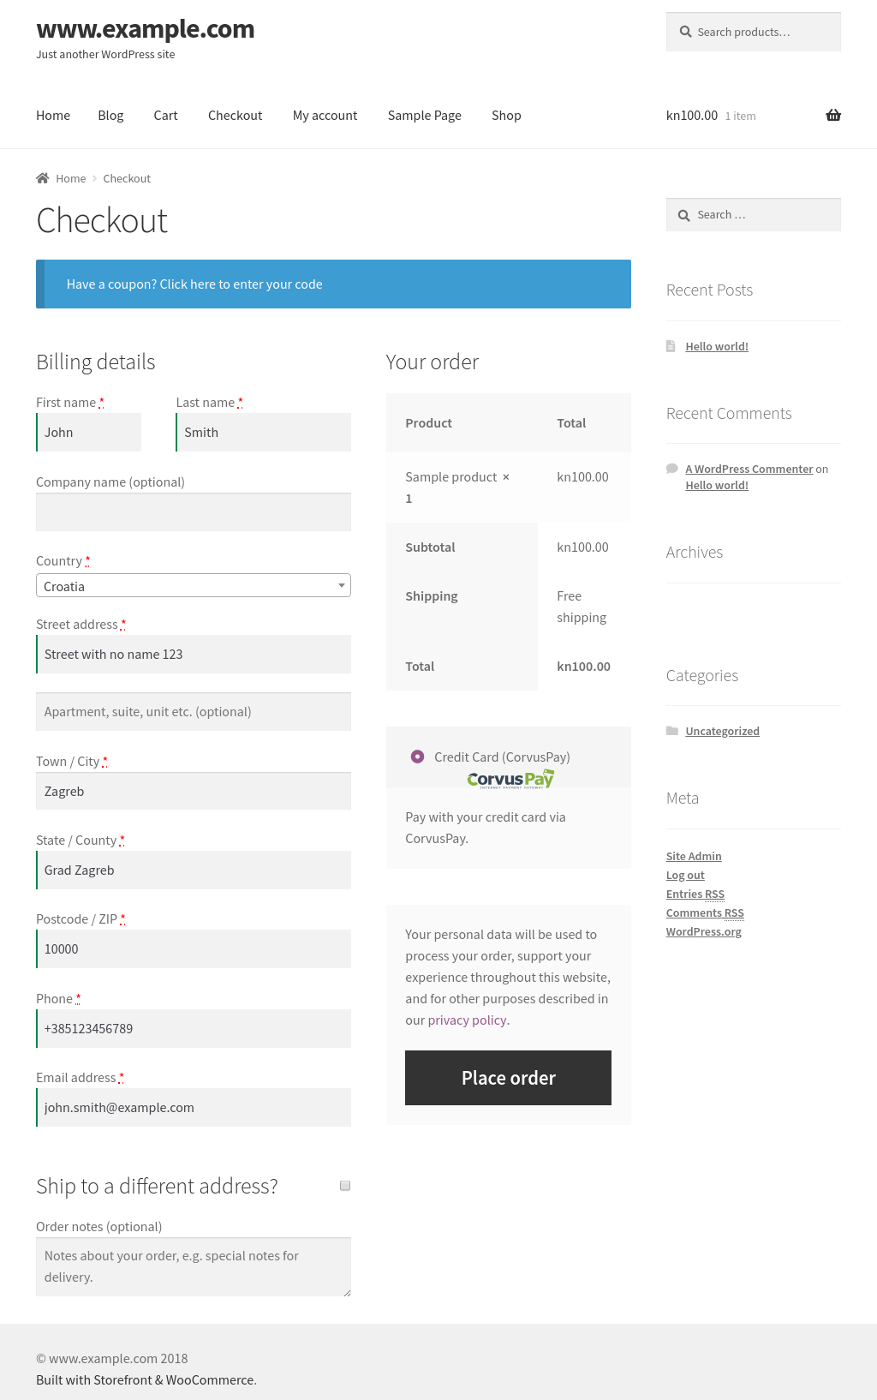Image resolution: width=877 pixels, height=1400 pixels.
Task: Remove Sample product using × icon
Action: 506,477
